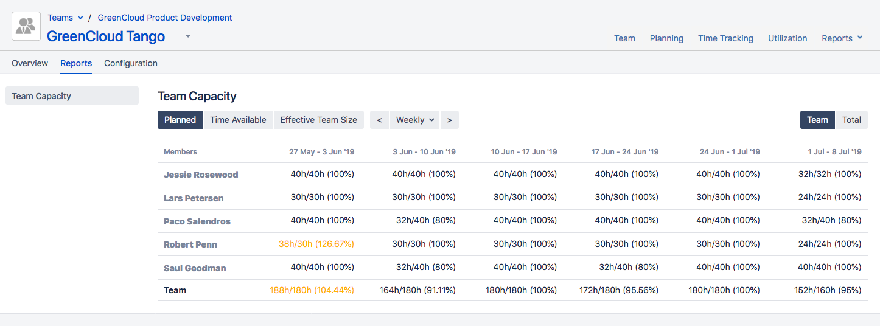Expand the Reports menu in top navigation

pyautogui.click(x=842, y=38)
